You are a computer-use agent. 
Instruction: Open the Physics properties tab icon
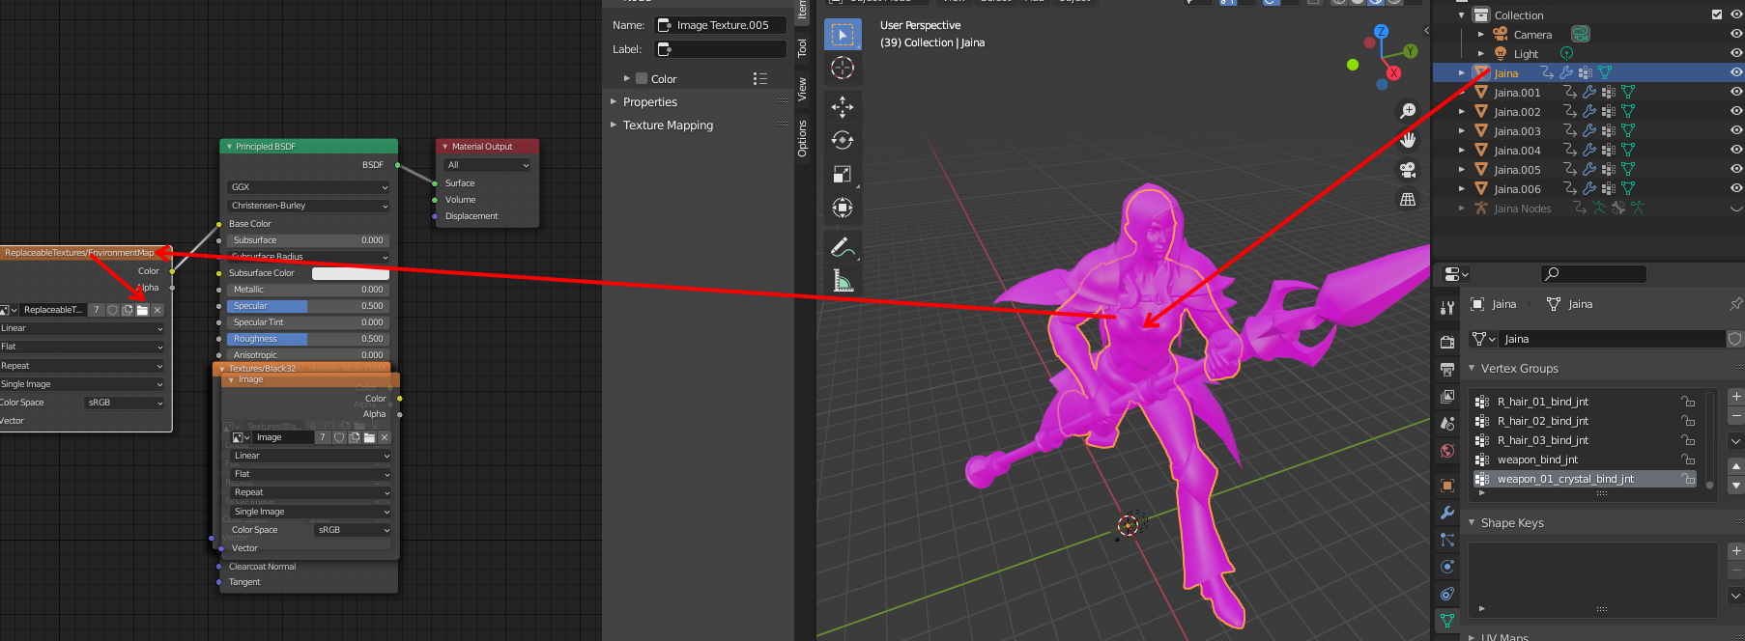pyautogui.click(x=1446, y=567)
